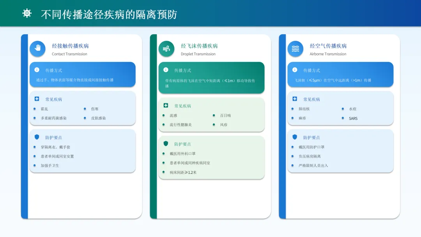The height and width of the screenshot is (237, 421).
Task: Click the info icon in the contact 传播方式 box
Action: (37, 70)
